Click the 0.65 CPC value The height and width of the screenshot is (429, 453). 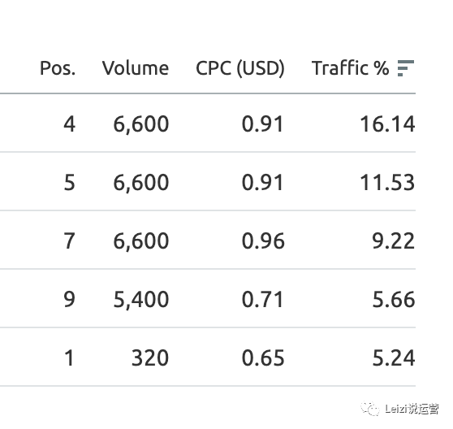(x=263, y=357)
